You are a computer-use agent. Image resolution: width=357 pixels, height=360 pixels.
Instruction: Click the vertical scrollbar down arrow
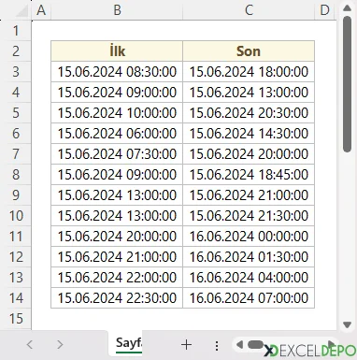click(347, 324)
